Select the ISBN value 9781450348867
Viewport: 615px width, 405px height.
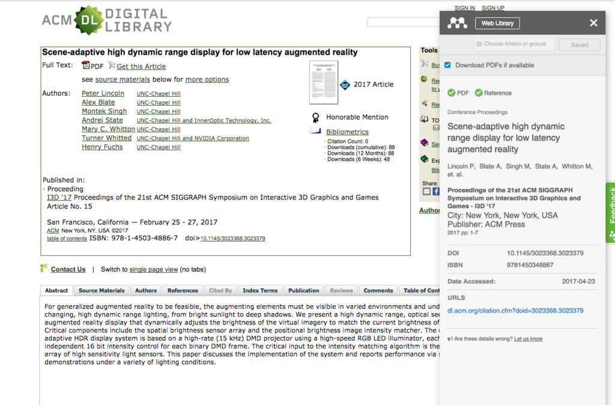click(x=530, y=265)
